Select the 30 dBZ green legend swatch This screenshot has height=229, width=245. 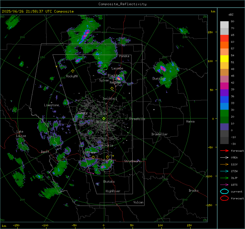click(x=224, y=113)
